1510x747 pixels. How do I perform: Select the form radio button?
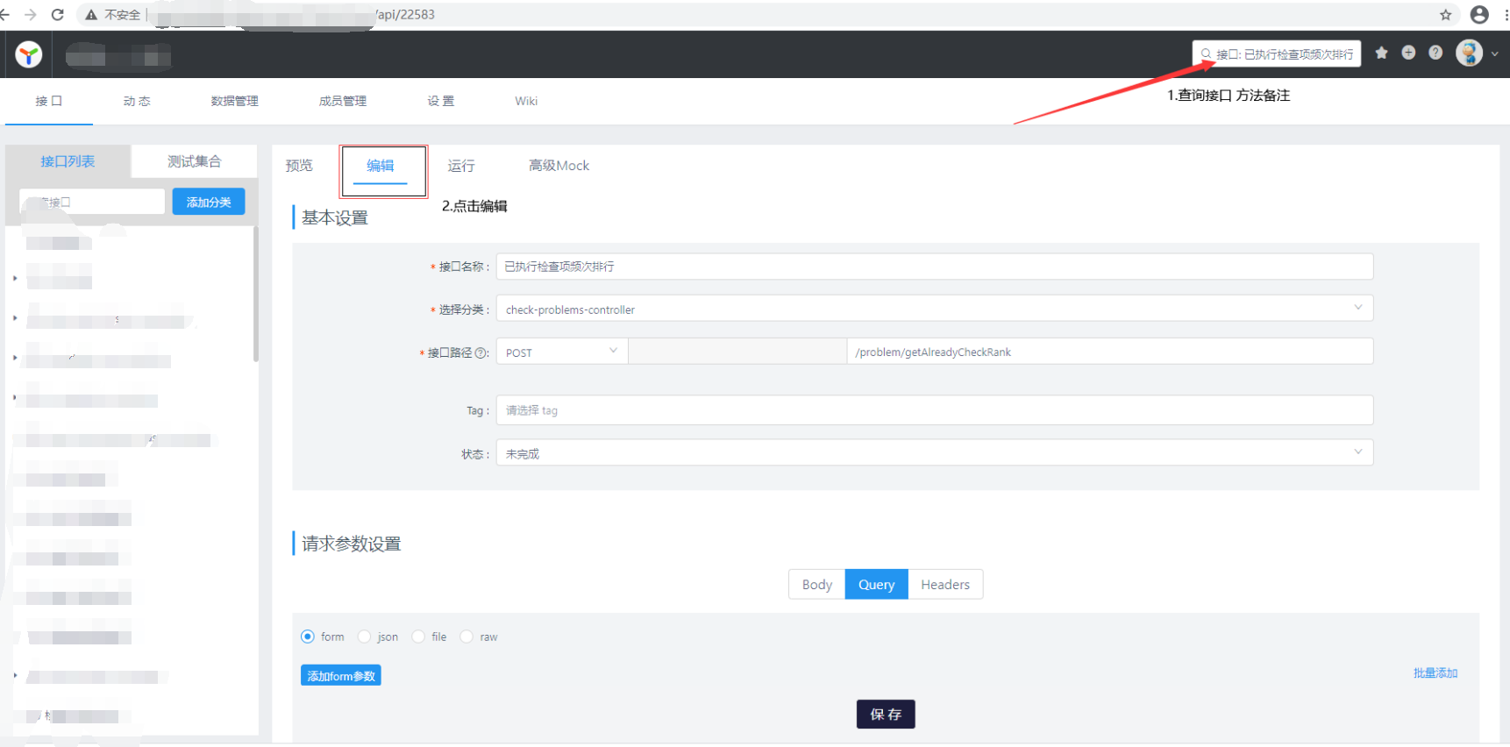click(x=308, y=637)
